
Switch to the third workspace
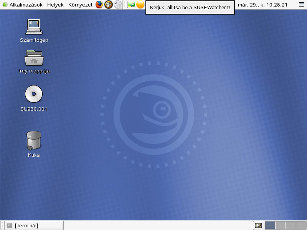click(291, 225)
